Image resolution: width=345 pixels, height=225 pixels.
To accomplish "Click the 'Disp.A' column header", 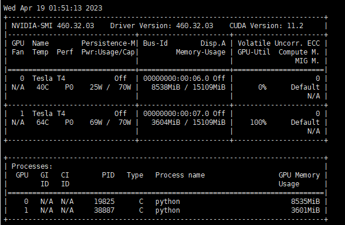I will (x=213, y=43).
